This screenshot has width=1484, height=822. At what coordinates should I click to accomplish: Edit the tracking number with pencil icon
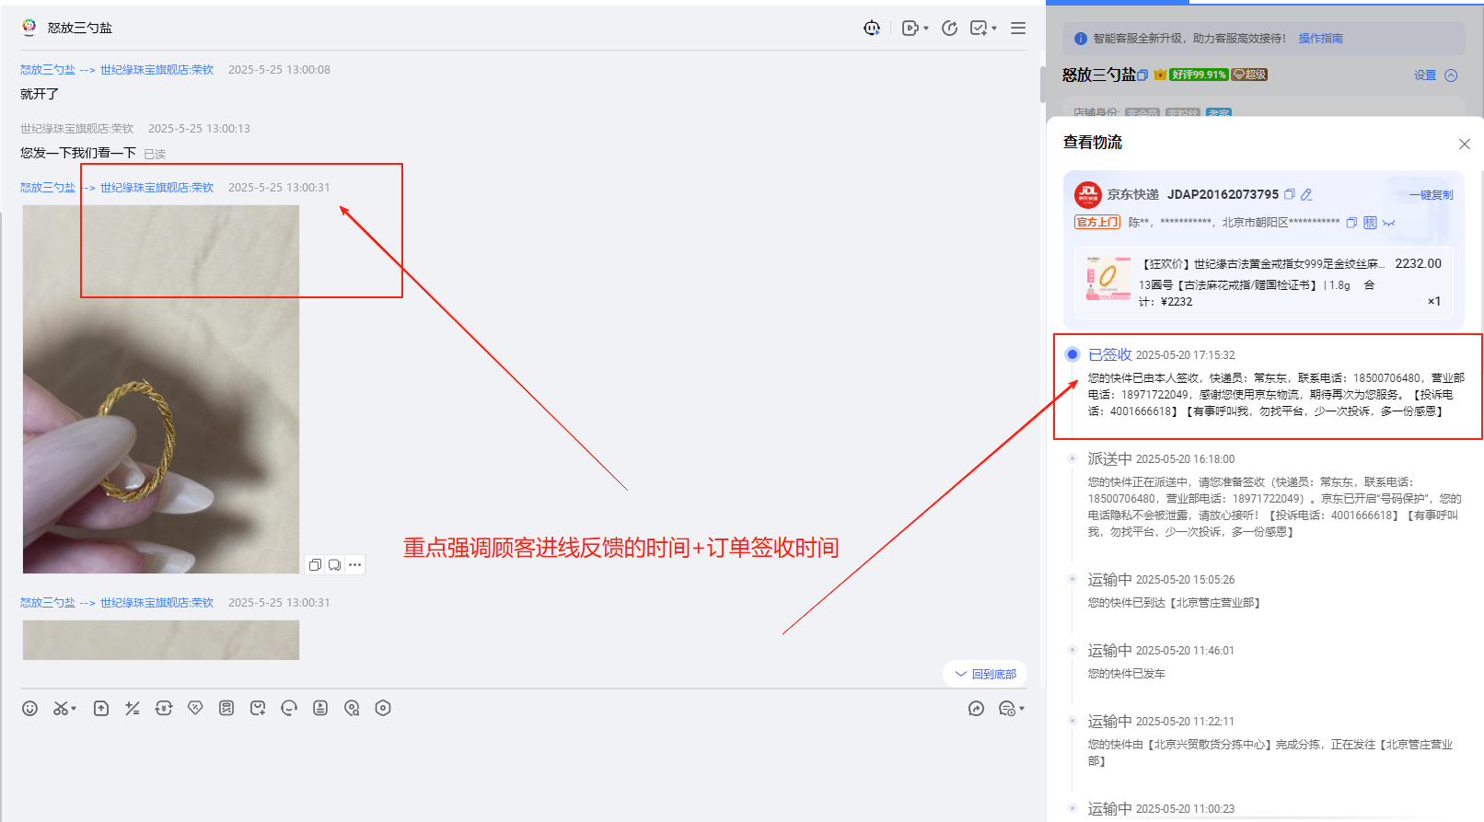1306,194
